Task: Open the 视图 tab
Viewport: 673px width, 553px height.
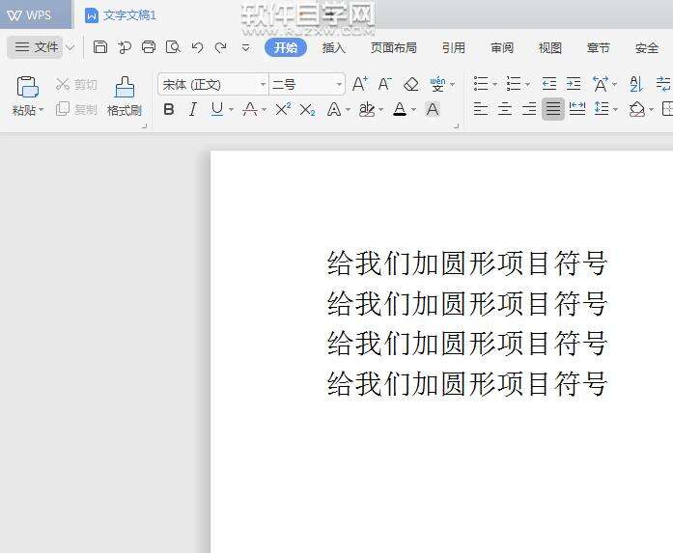Action: (x=549, y=47)
